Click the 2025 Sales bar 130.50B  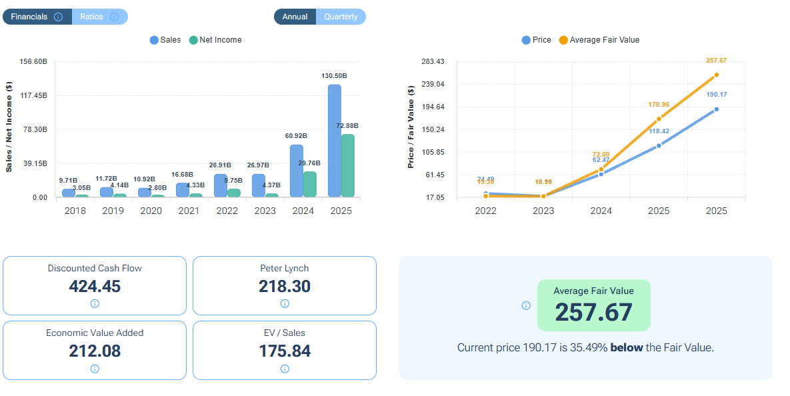[335, 141]
